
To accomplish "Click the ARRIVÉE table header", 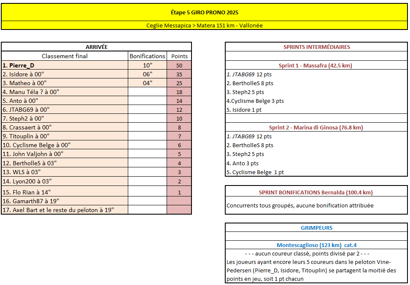I will pos(97,47).
